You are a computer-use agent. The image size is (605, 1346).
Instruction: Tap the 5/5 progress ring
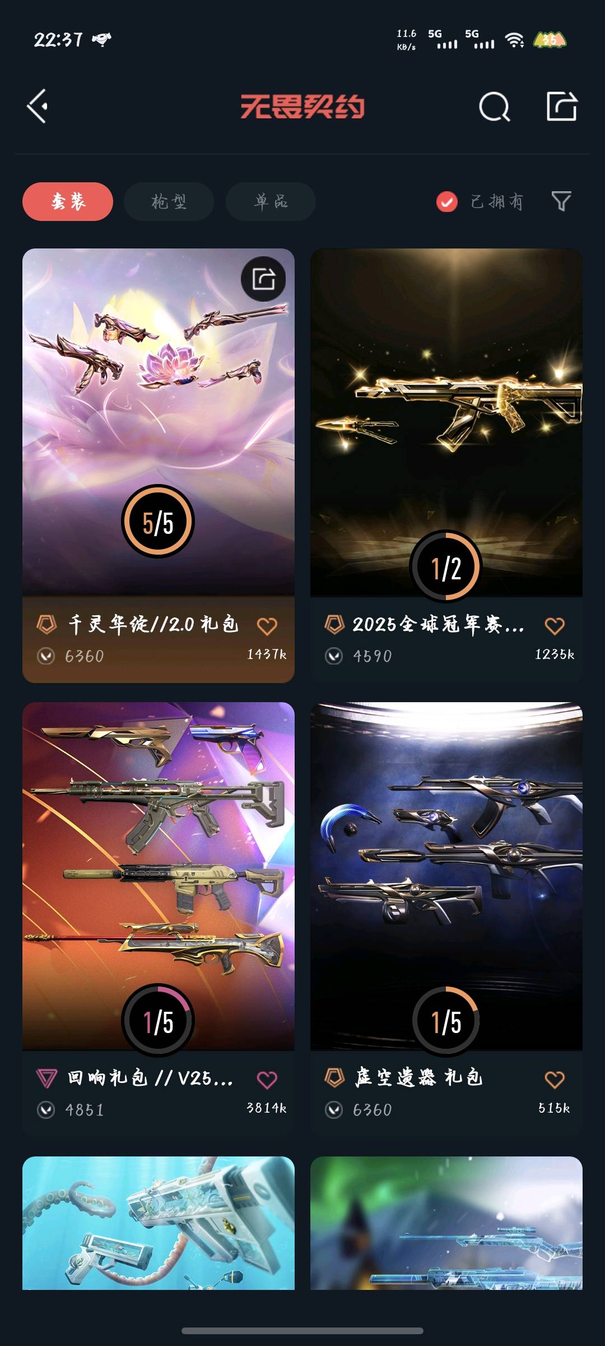[158, 521]
